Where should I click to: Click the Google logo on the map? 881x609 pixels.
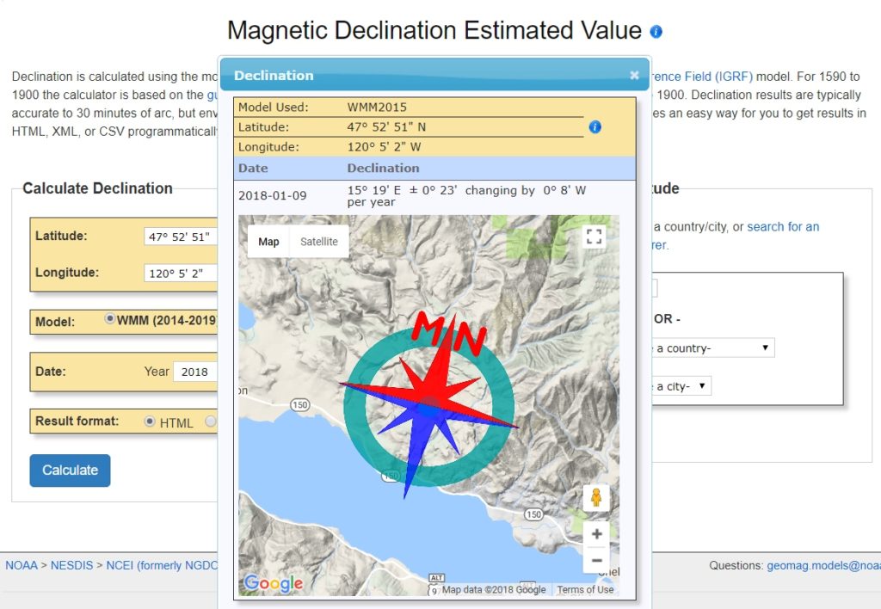[273, 583]
